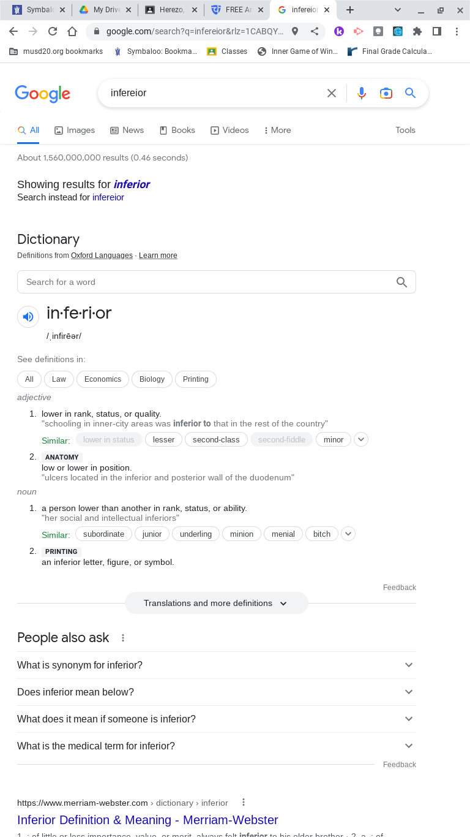
Task: Open the Chrome extensions puzzle icon
Action: point(417,32)
